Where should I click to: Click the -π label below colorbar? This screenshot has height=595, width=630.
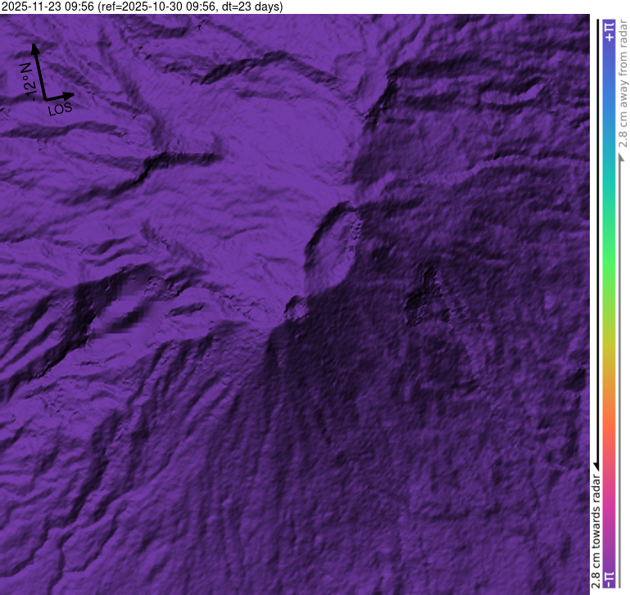608,579
